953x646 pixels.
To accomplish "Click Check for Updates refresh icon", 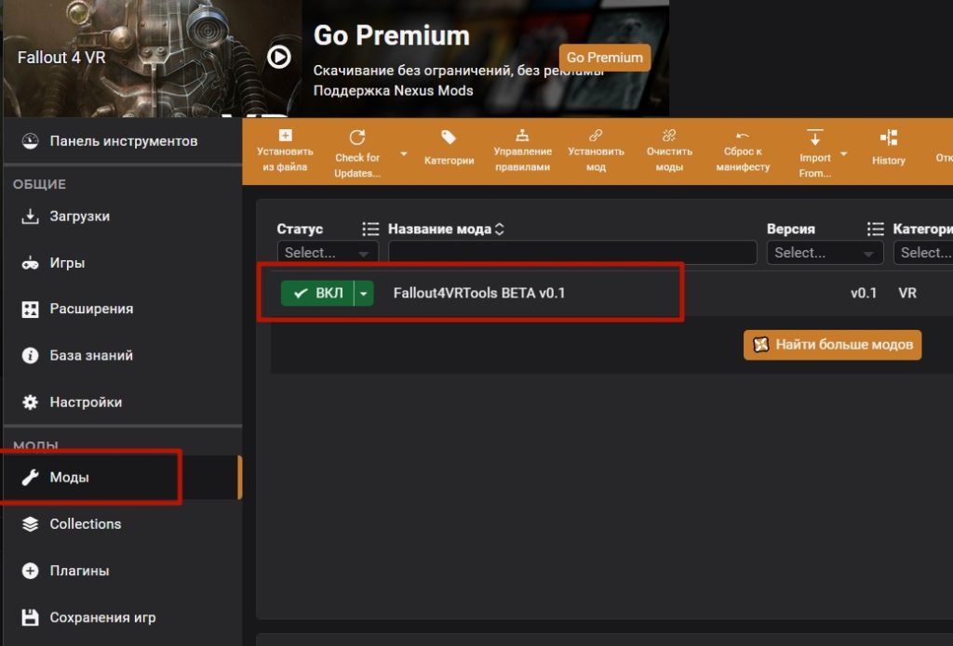I will click(x=357, y=138).
